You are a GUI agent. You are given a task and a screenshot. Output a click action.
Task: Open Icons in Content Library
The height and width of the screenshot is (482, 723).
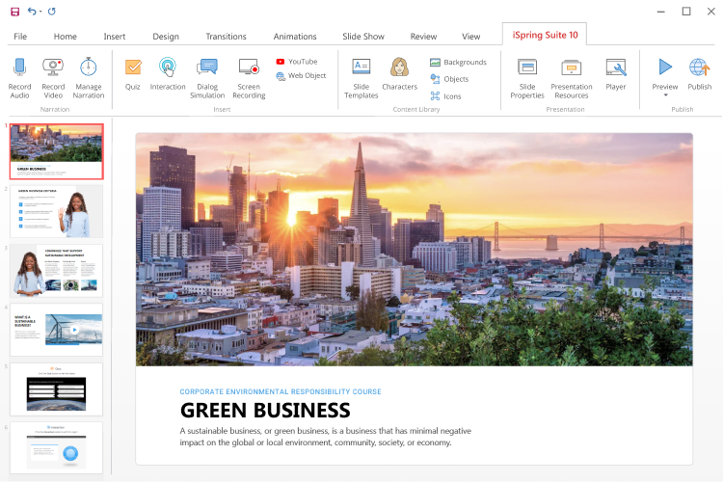pyautogui.click(x=445, y=96)
